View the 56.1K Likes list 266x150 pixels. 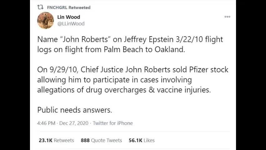coord(142,140)
